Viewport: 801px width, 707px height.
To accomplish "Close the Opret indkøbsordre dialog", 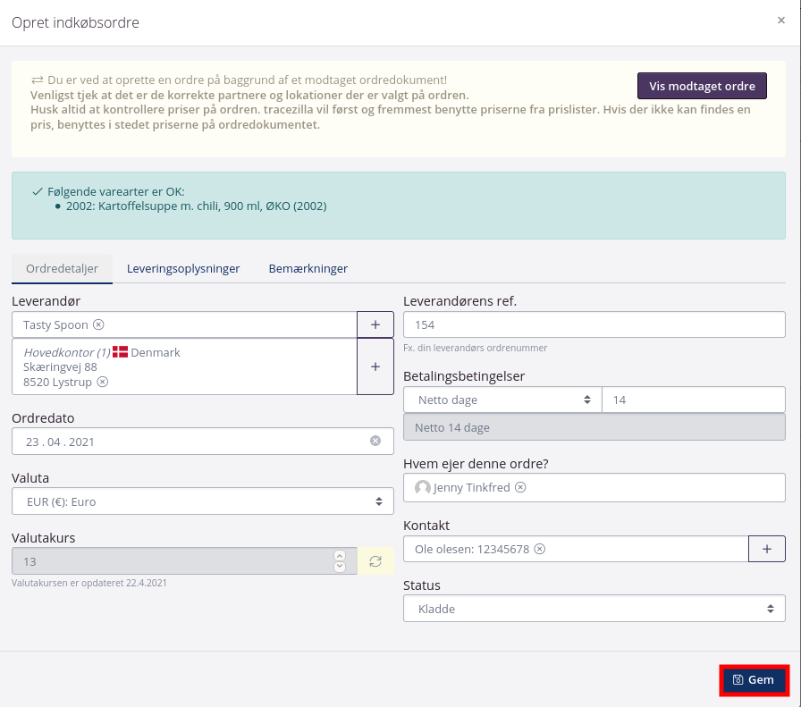I will pos(780,21).
